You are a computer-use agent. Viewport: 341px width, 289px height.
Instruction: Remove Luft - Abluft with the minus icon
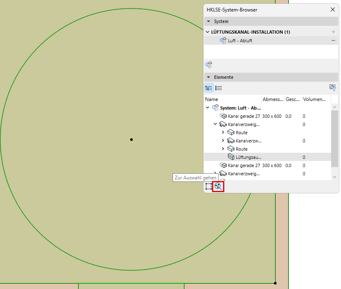pyautogui.click(x=333, y=40)
